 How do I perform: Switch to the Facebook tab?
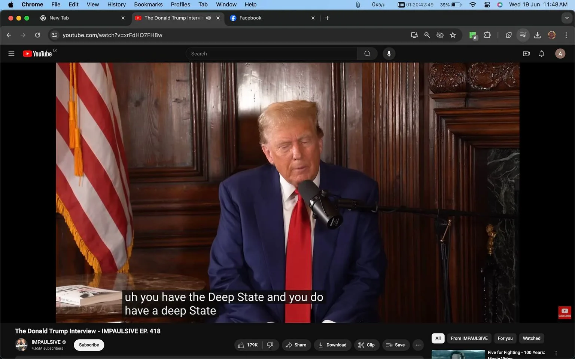click(x=251, y=18)
